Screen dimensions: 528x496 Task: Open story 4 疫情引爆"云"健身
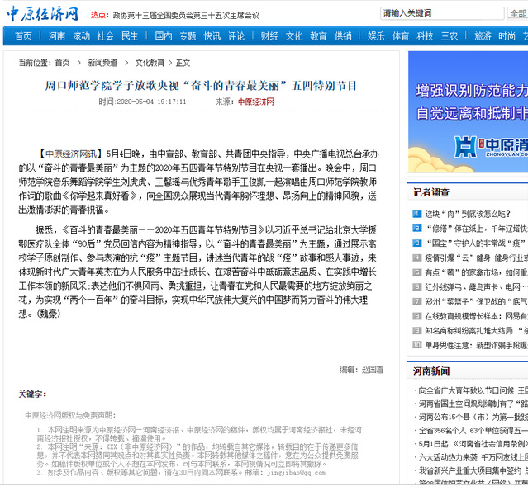tap(477, 258)
